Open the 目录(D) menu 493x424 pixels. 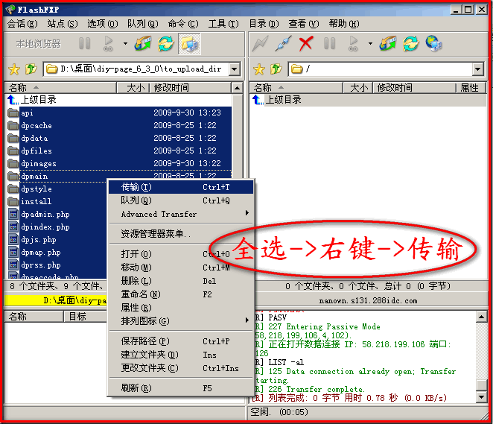(x=264, y=24)
